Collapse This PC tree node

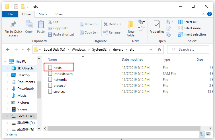[x=5, y=61]
